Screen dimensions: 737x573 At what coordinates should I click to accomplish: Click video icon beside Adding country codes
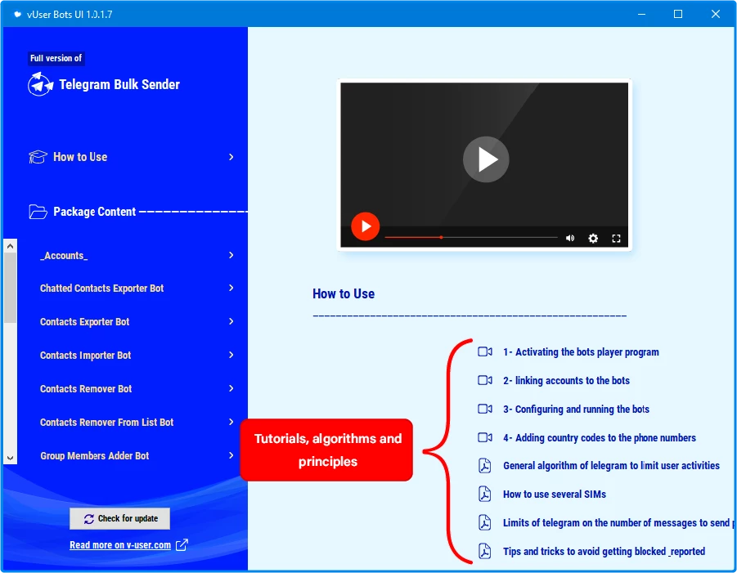(485, 437)
